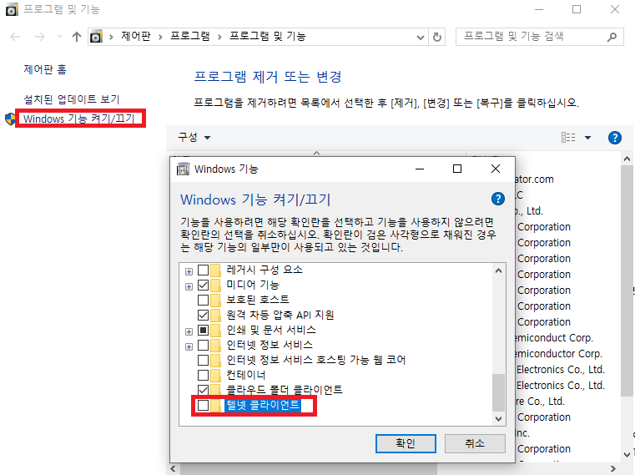Uncheck the 미디어 기능 checkbox
Viewport: 635px width, 475px height.
click(x=204, y=285)
